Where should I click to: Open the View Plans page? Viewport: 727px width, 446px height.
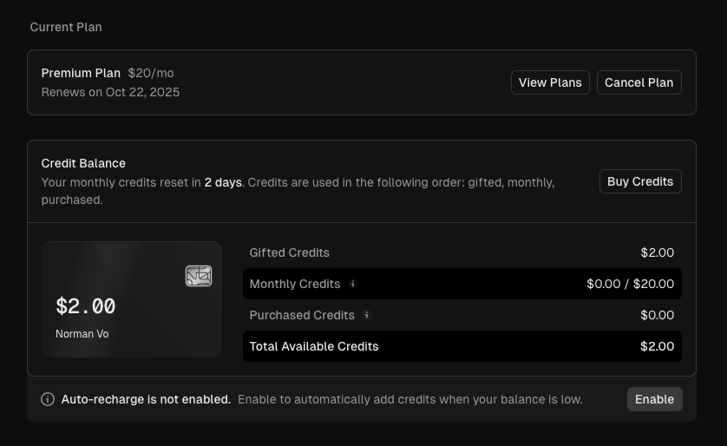click(x=550, y=82)
